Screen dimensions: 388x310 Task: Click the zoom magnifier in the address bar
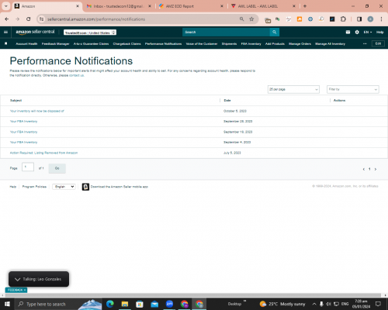(x=241, y=19)
